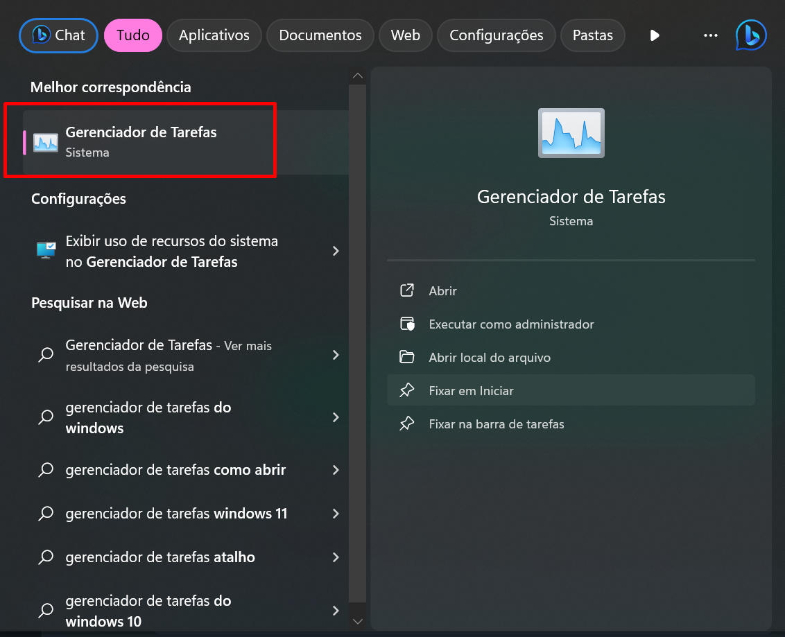The image size is (785, 637).
Task: Select the Configurações filter tab
Action: coord(496,35)
